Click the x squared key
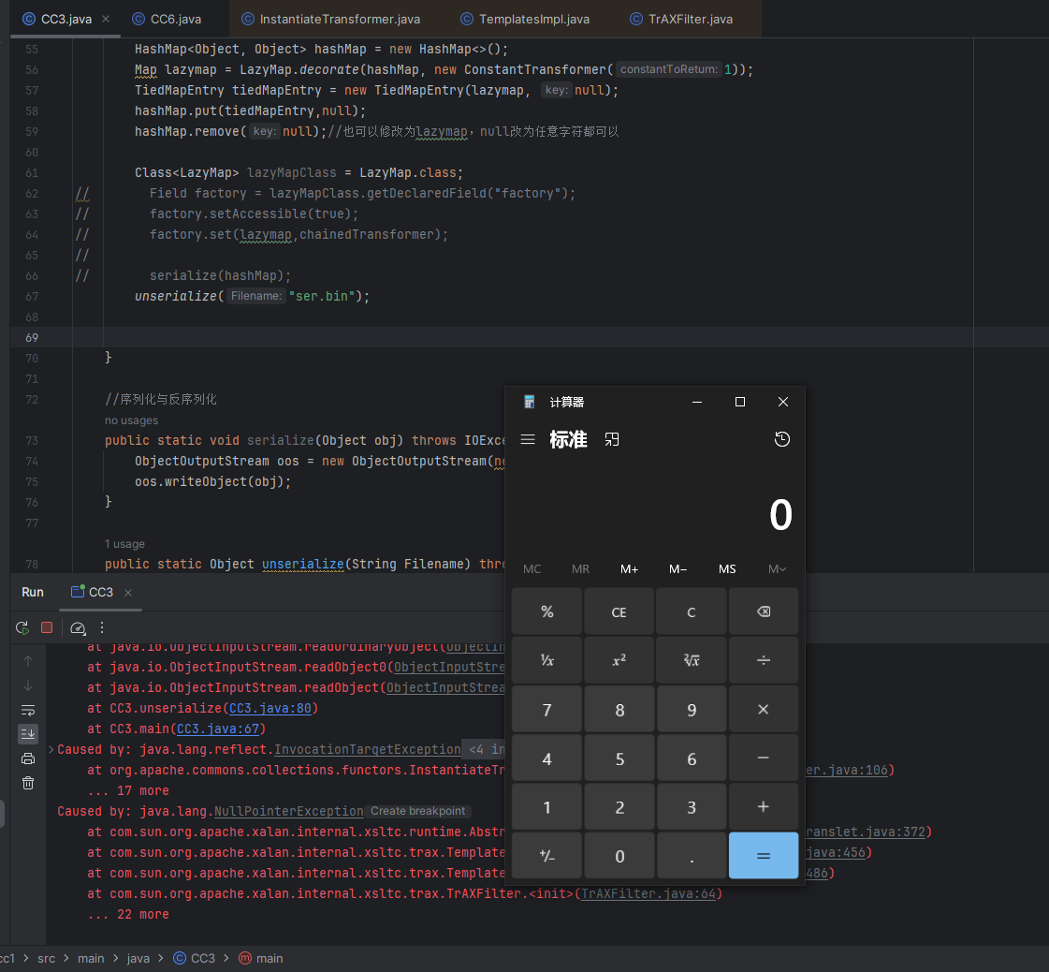 click(x=619, y=661)
